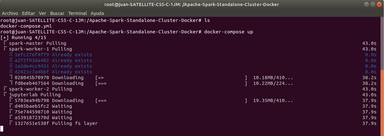384x136 pixels.
Task: Click the jupyterlab Pulling line
Action: tap(34, 95)
